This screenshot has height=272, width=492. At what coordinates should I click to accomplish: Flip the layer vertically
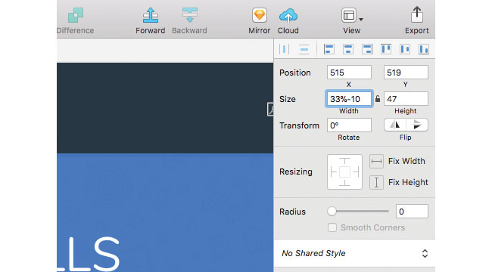[417, 125]
